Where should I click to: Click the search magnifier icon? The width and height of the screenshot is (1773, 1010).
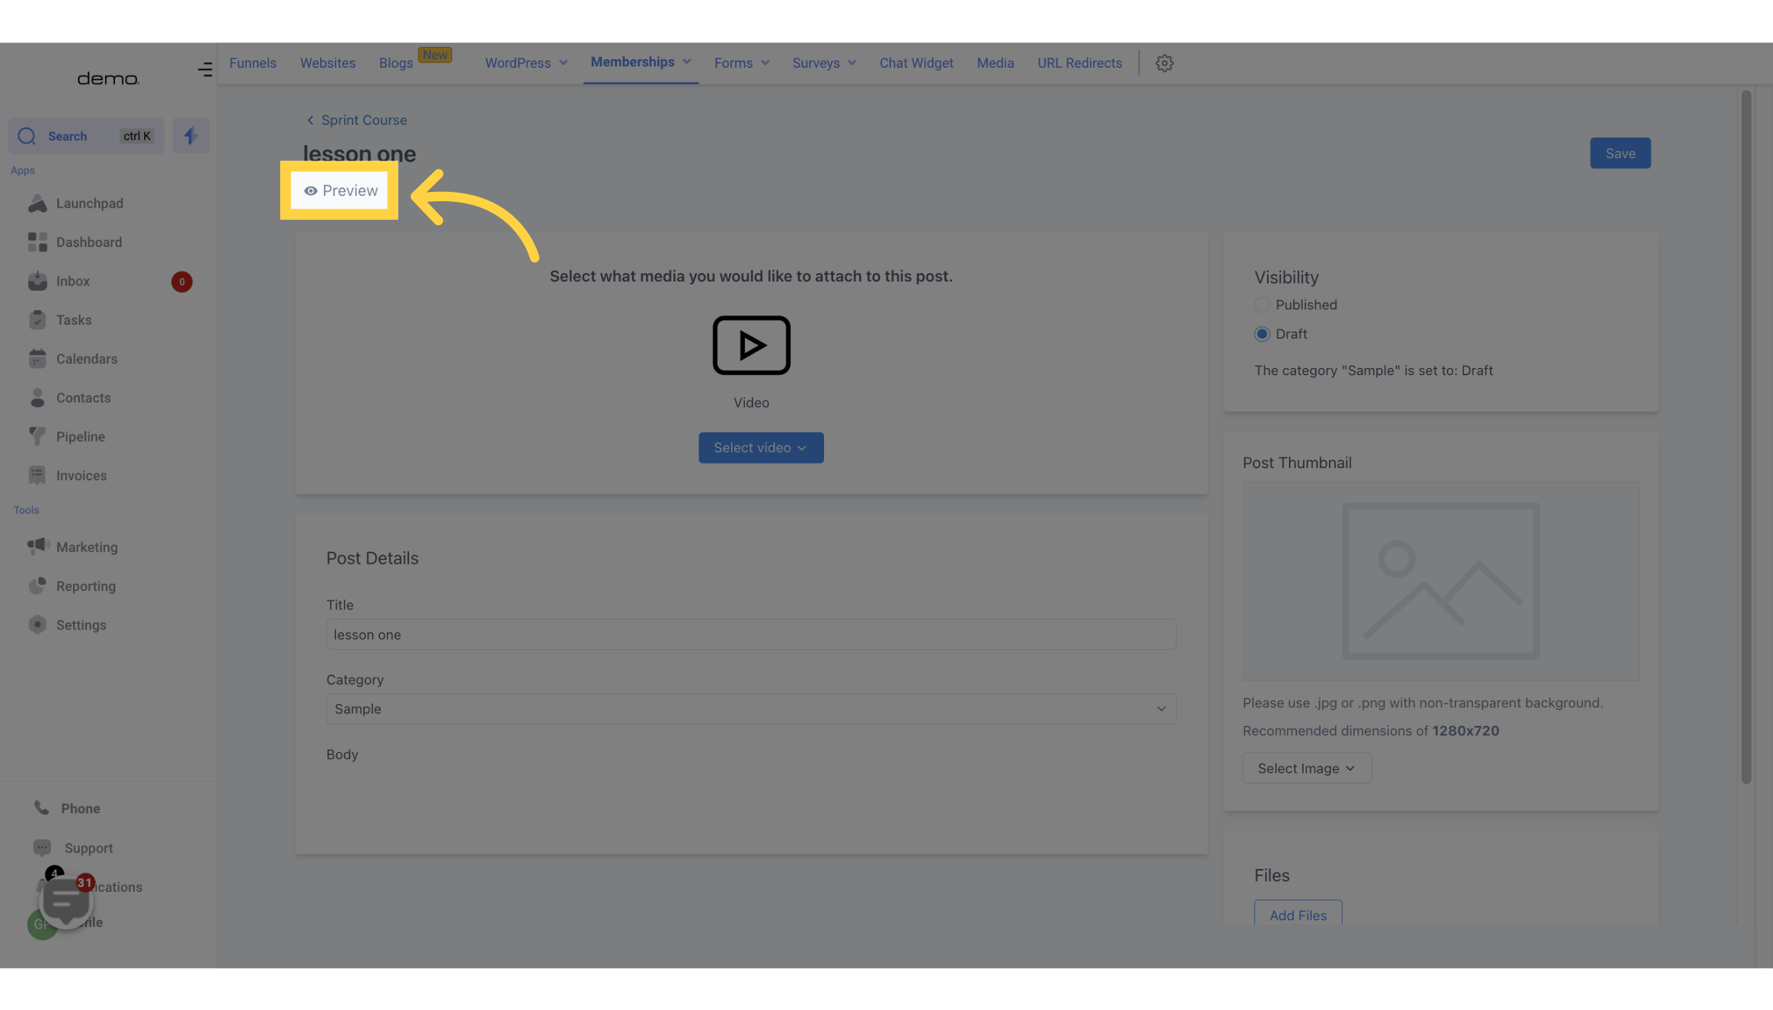tap(27, 136)
